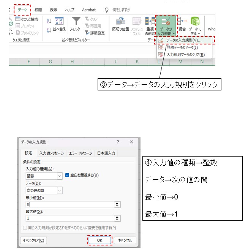Click the Sort A to Z ascending icon
248x250 pixels.
tap(49, 21)
